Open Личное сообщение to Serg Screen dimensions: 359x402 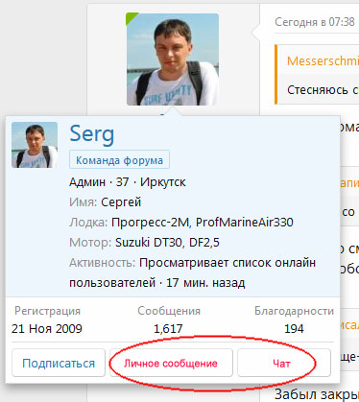[x=171, y=363]
